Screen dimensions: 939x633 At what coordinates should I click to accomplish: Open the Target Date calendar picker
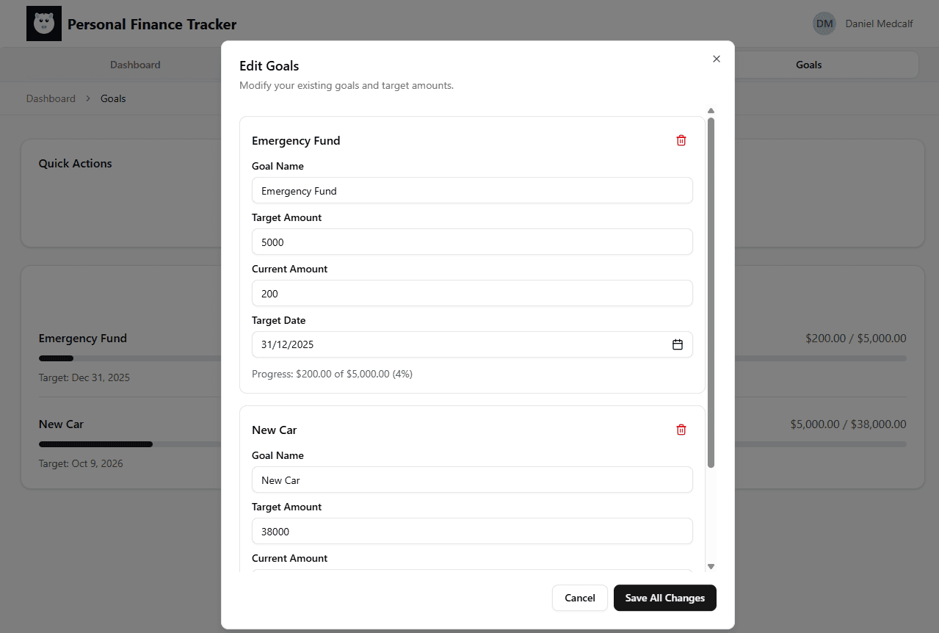[677, 344]
